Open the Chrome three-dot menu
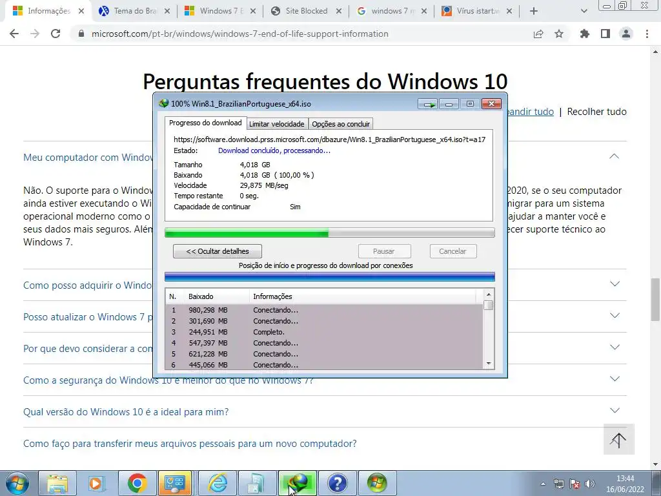This screenshot has width=661, height=496. point(647,34)
